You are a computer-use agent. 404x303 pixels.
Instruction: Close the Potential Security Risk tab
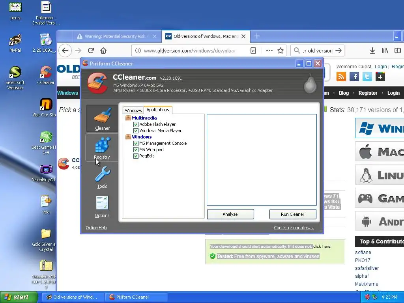[x=155, y=36]
